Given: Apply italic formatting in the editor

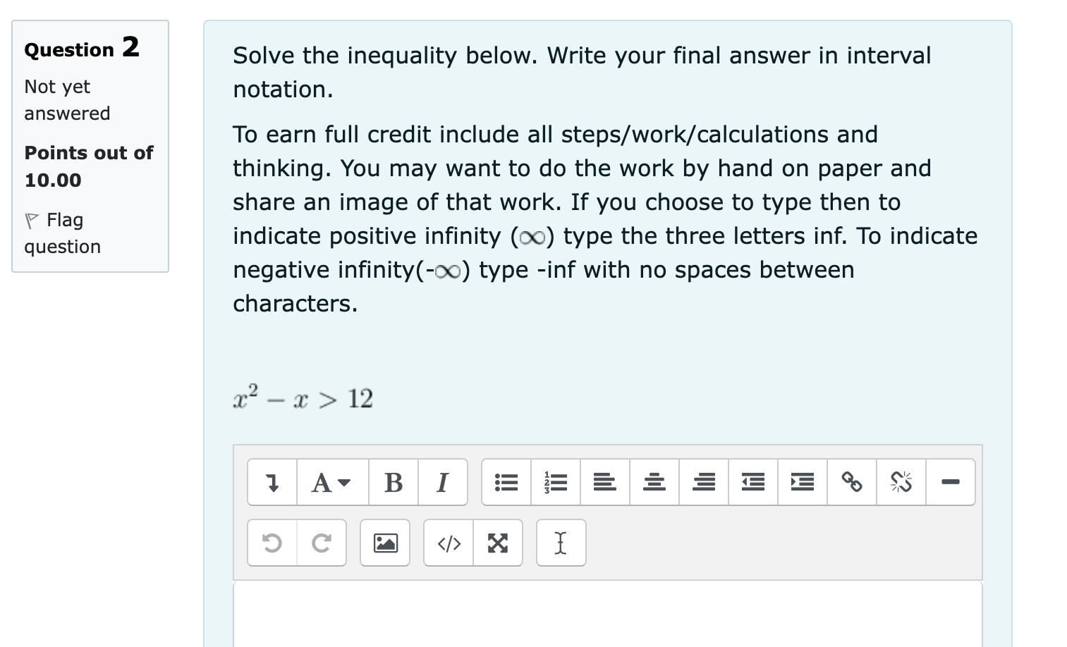Looking at the screenshot, I should pos(443,482).
